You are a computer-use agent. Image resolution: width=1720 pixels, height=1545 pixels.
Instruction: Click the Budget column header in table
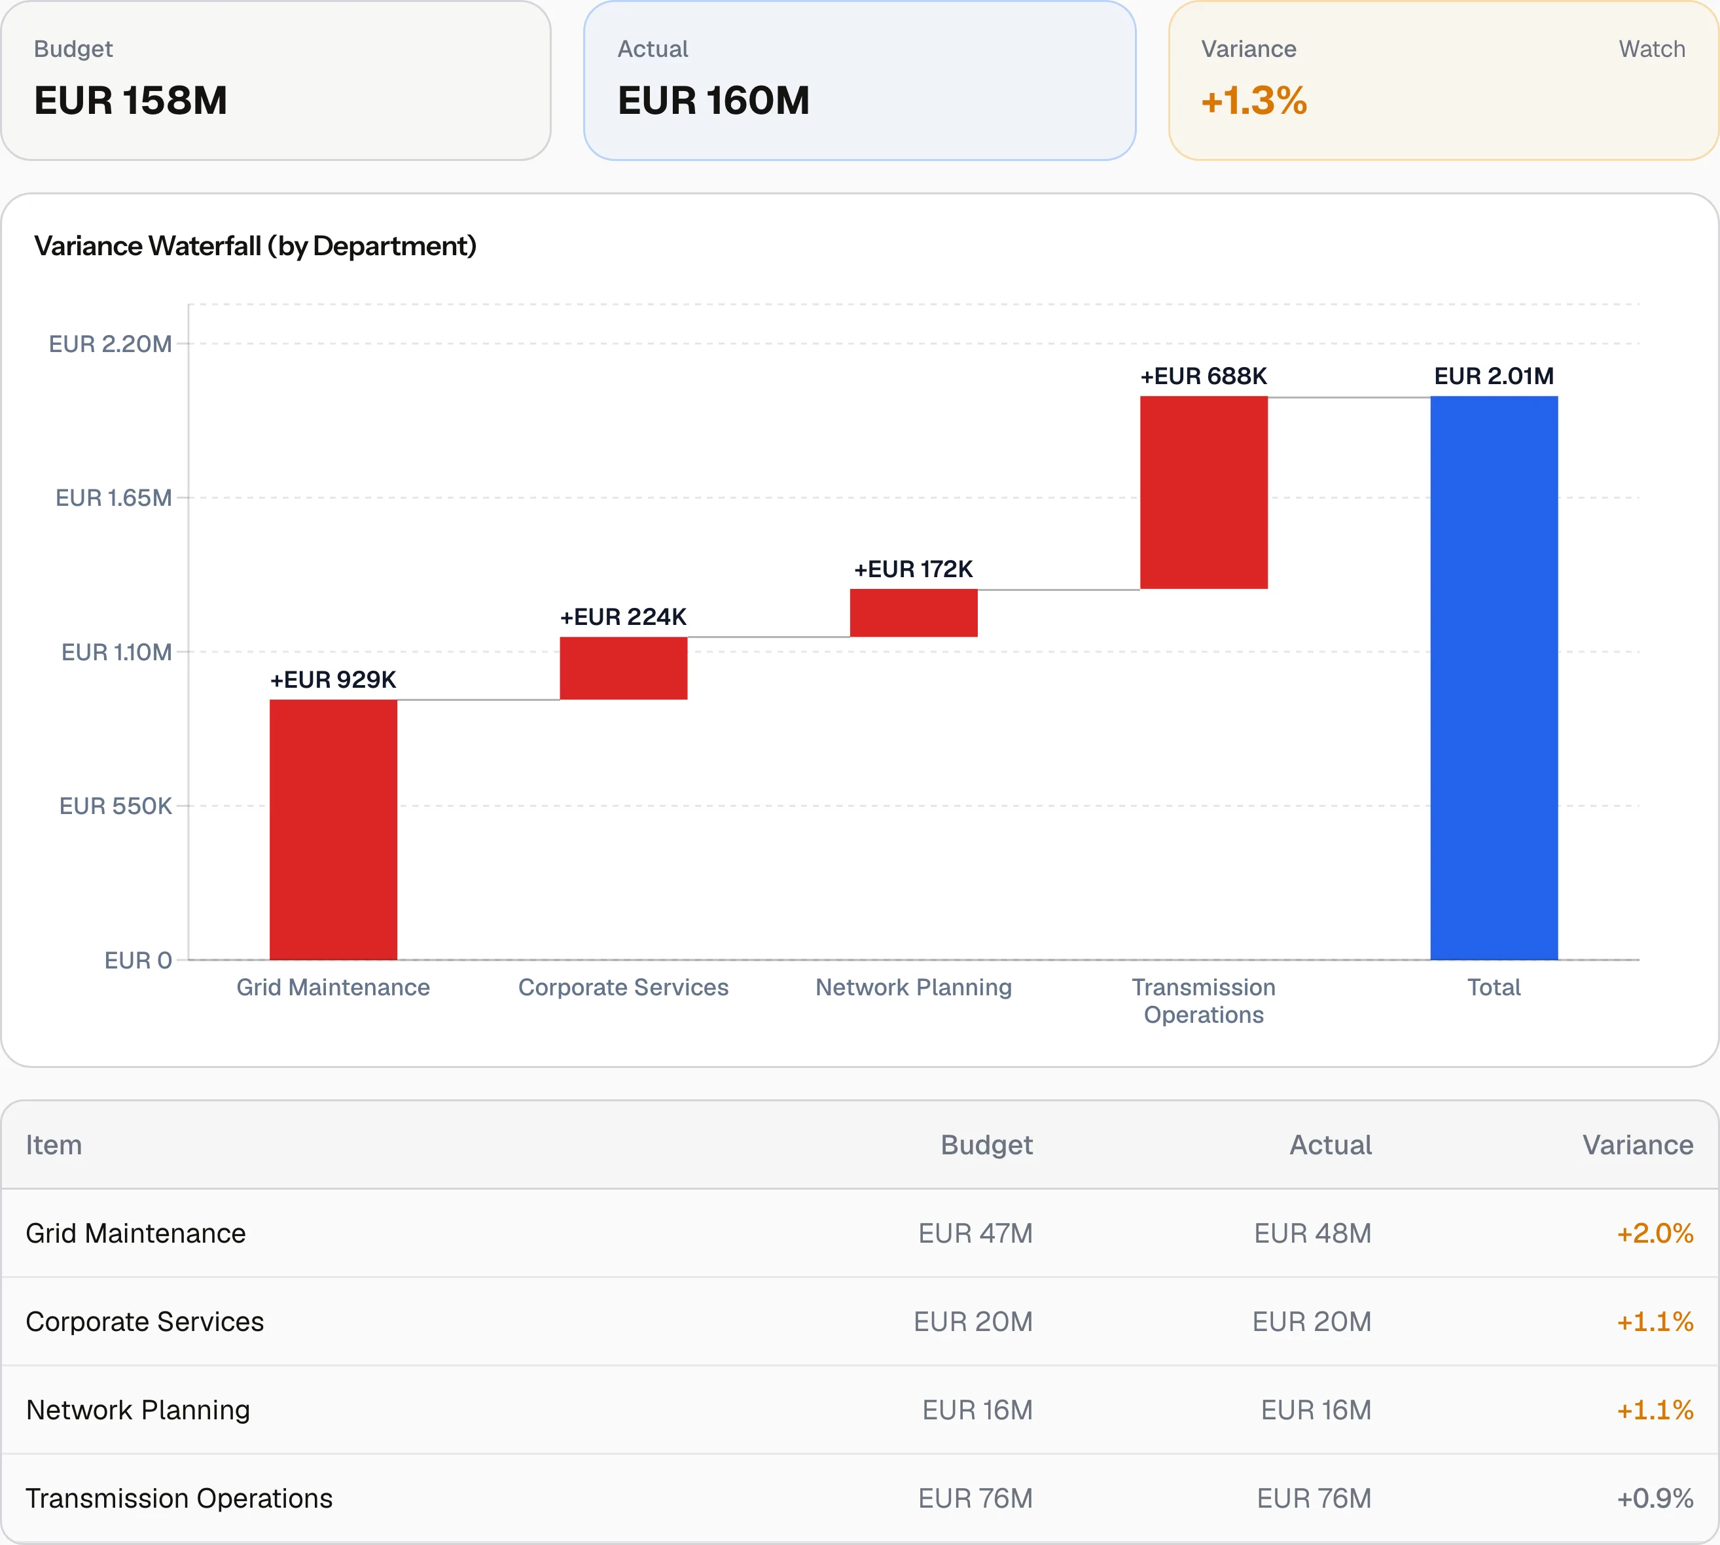pos(986,1145)
